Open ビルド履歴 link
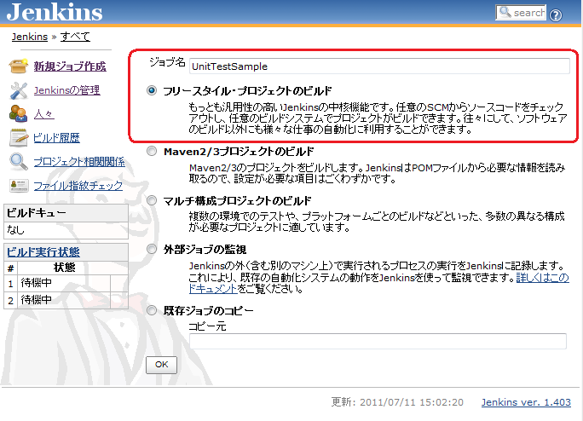Image resolution: width=583 pixels, height=421 pixels. click(56, 138)
